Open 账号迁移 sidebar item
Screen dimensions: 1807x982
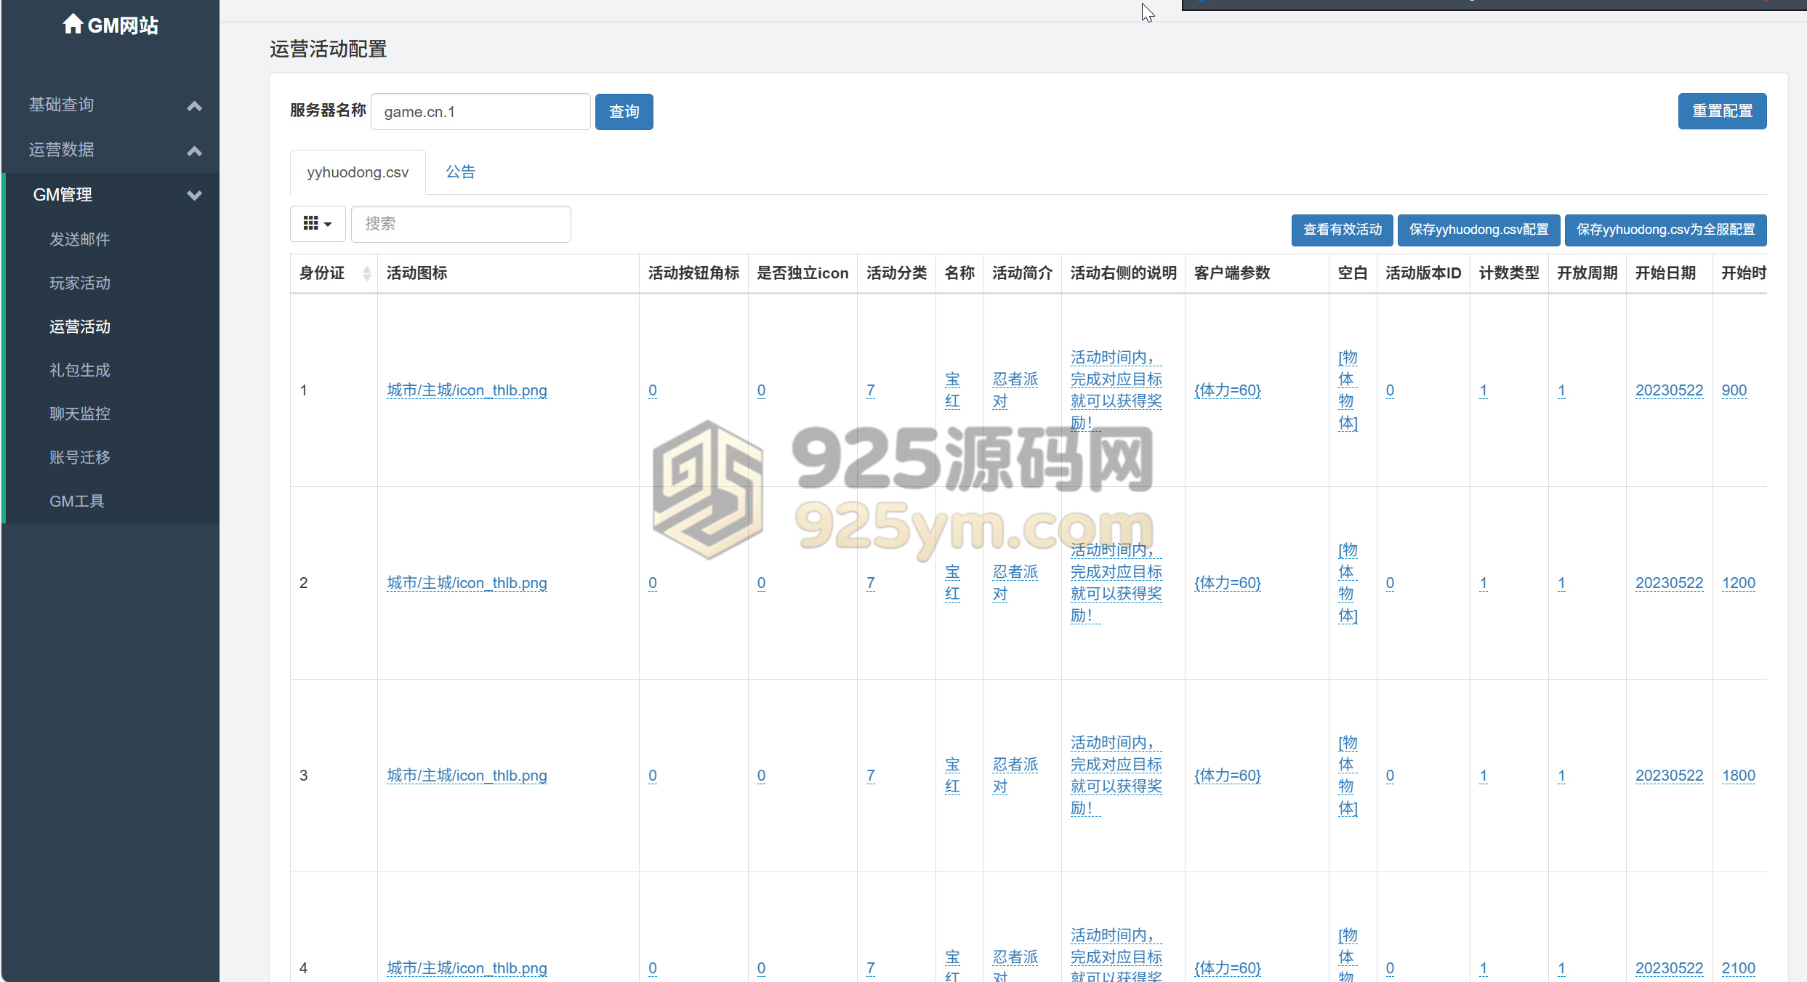click(x=80, y=457)
